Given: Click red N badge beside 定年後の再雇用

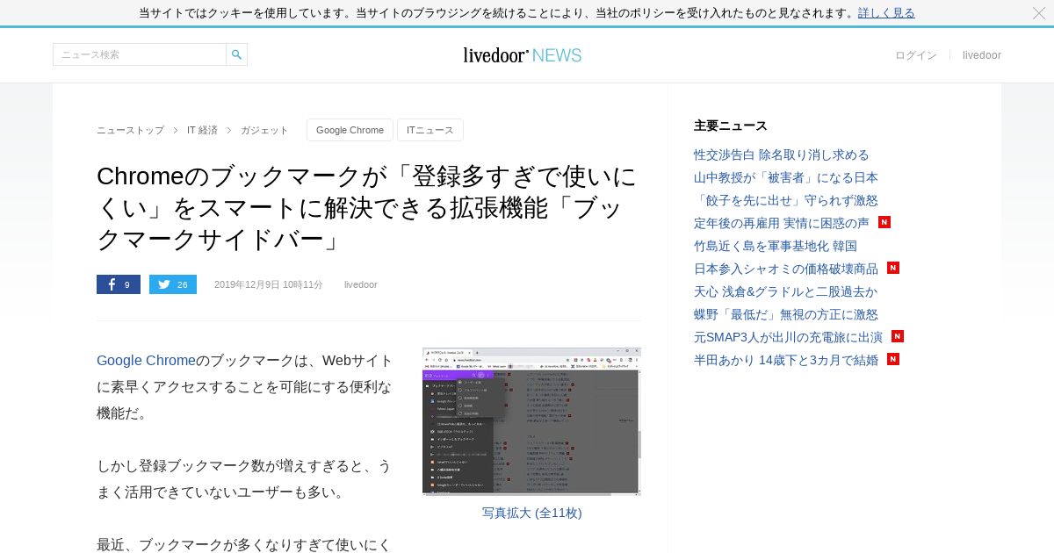Looking at the screenshot, I should tap(884, 222).
